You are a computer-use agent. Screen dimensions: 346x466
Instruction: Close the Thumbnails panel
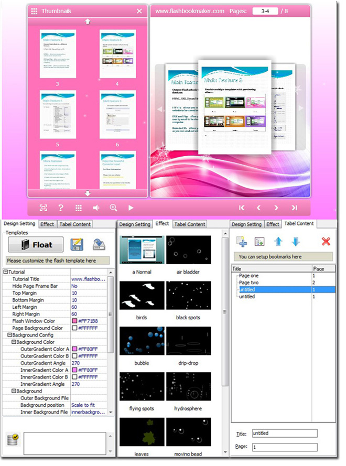(139, 11)
